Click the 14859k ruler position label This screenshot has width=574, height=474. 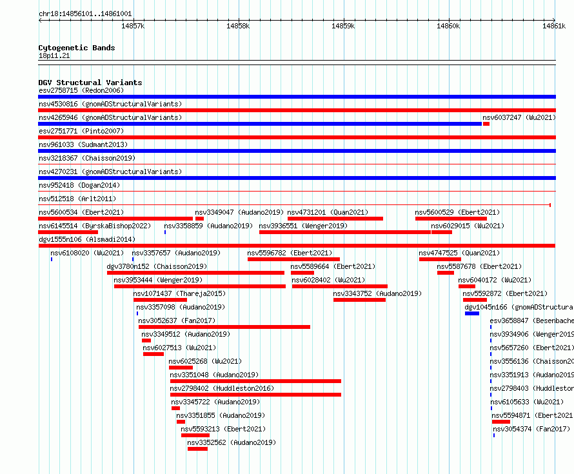[x=343, y=26]
